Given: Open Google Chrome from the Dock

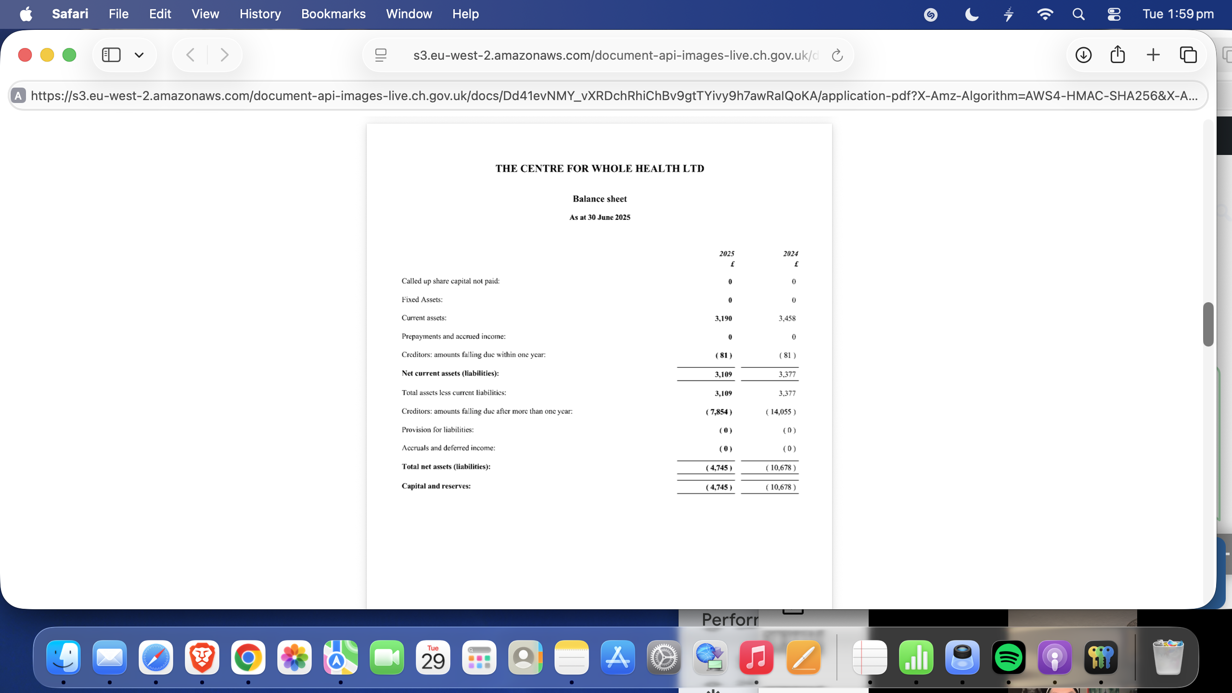Looking at the screenshot, I should 248,657.
